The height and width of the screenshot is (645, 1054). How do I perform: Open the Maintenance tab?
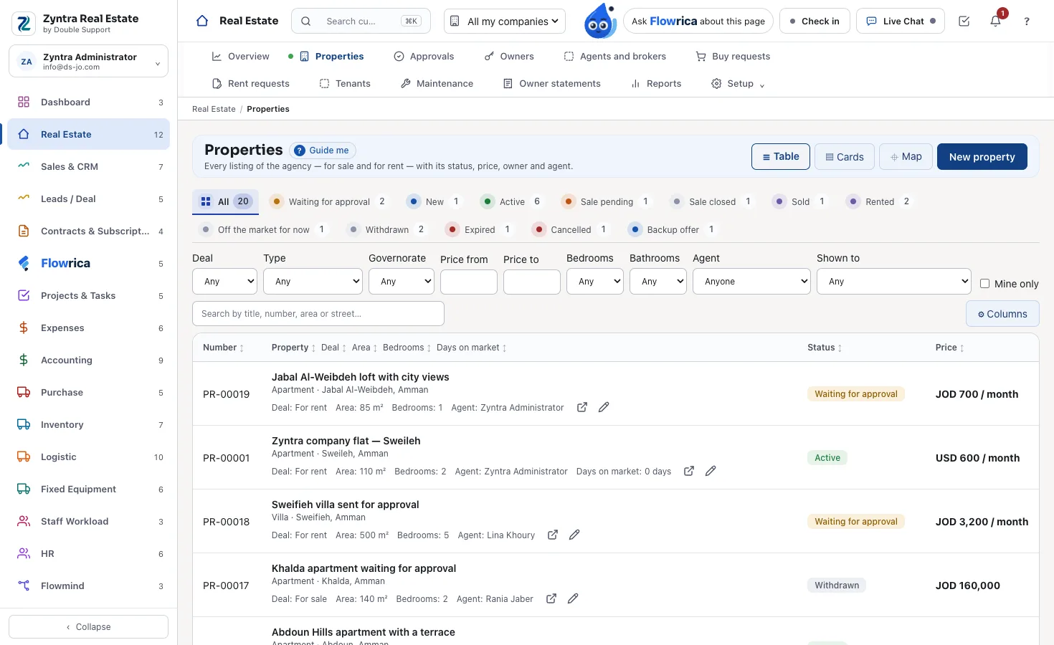437,84
